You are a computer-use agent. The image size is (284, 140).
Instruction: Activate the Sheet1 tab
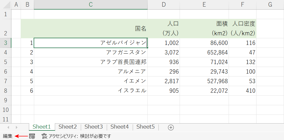[x=41, y=127]
